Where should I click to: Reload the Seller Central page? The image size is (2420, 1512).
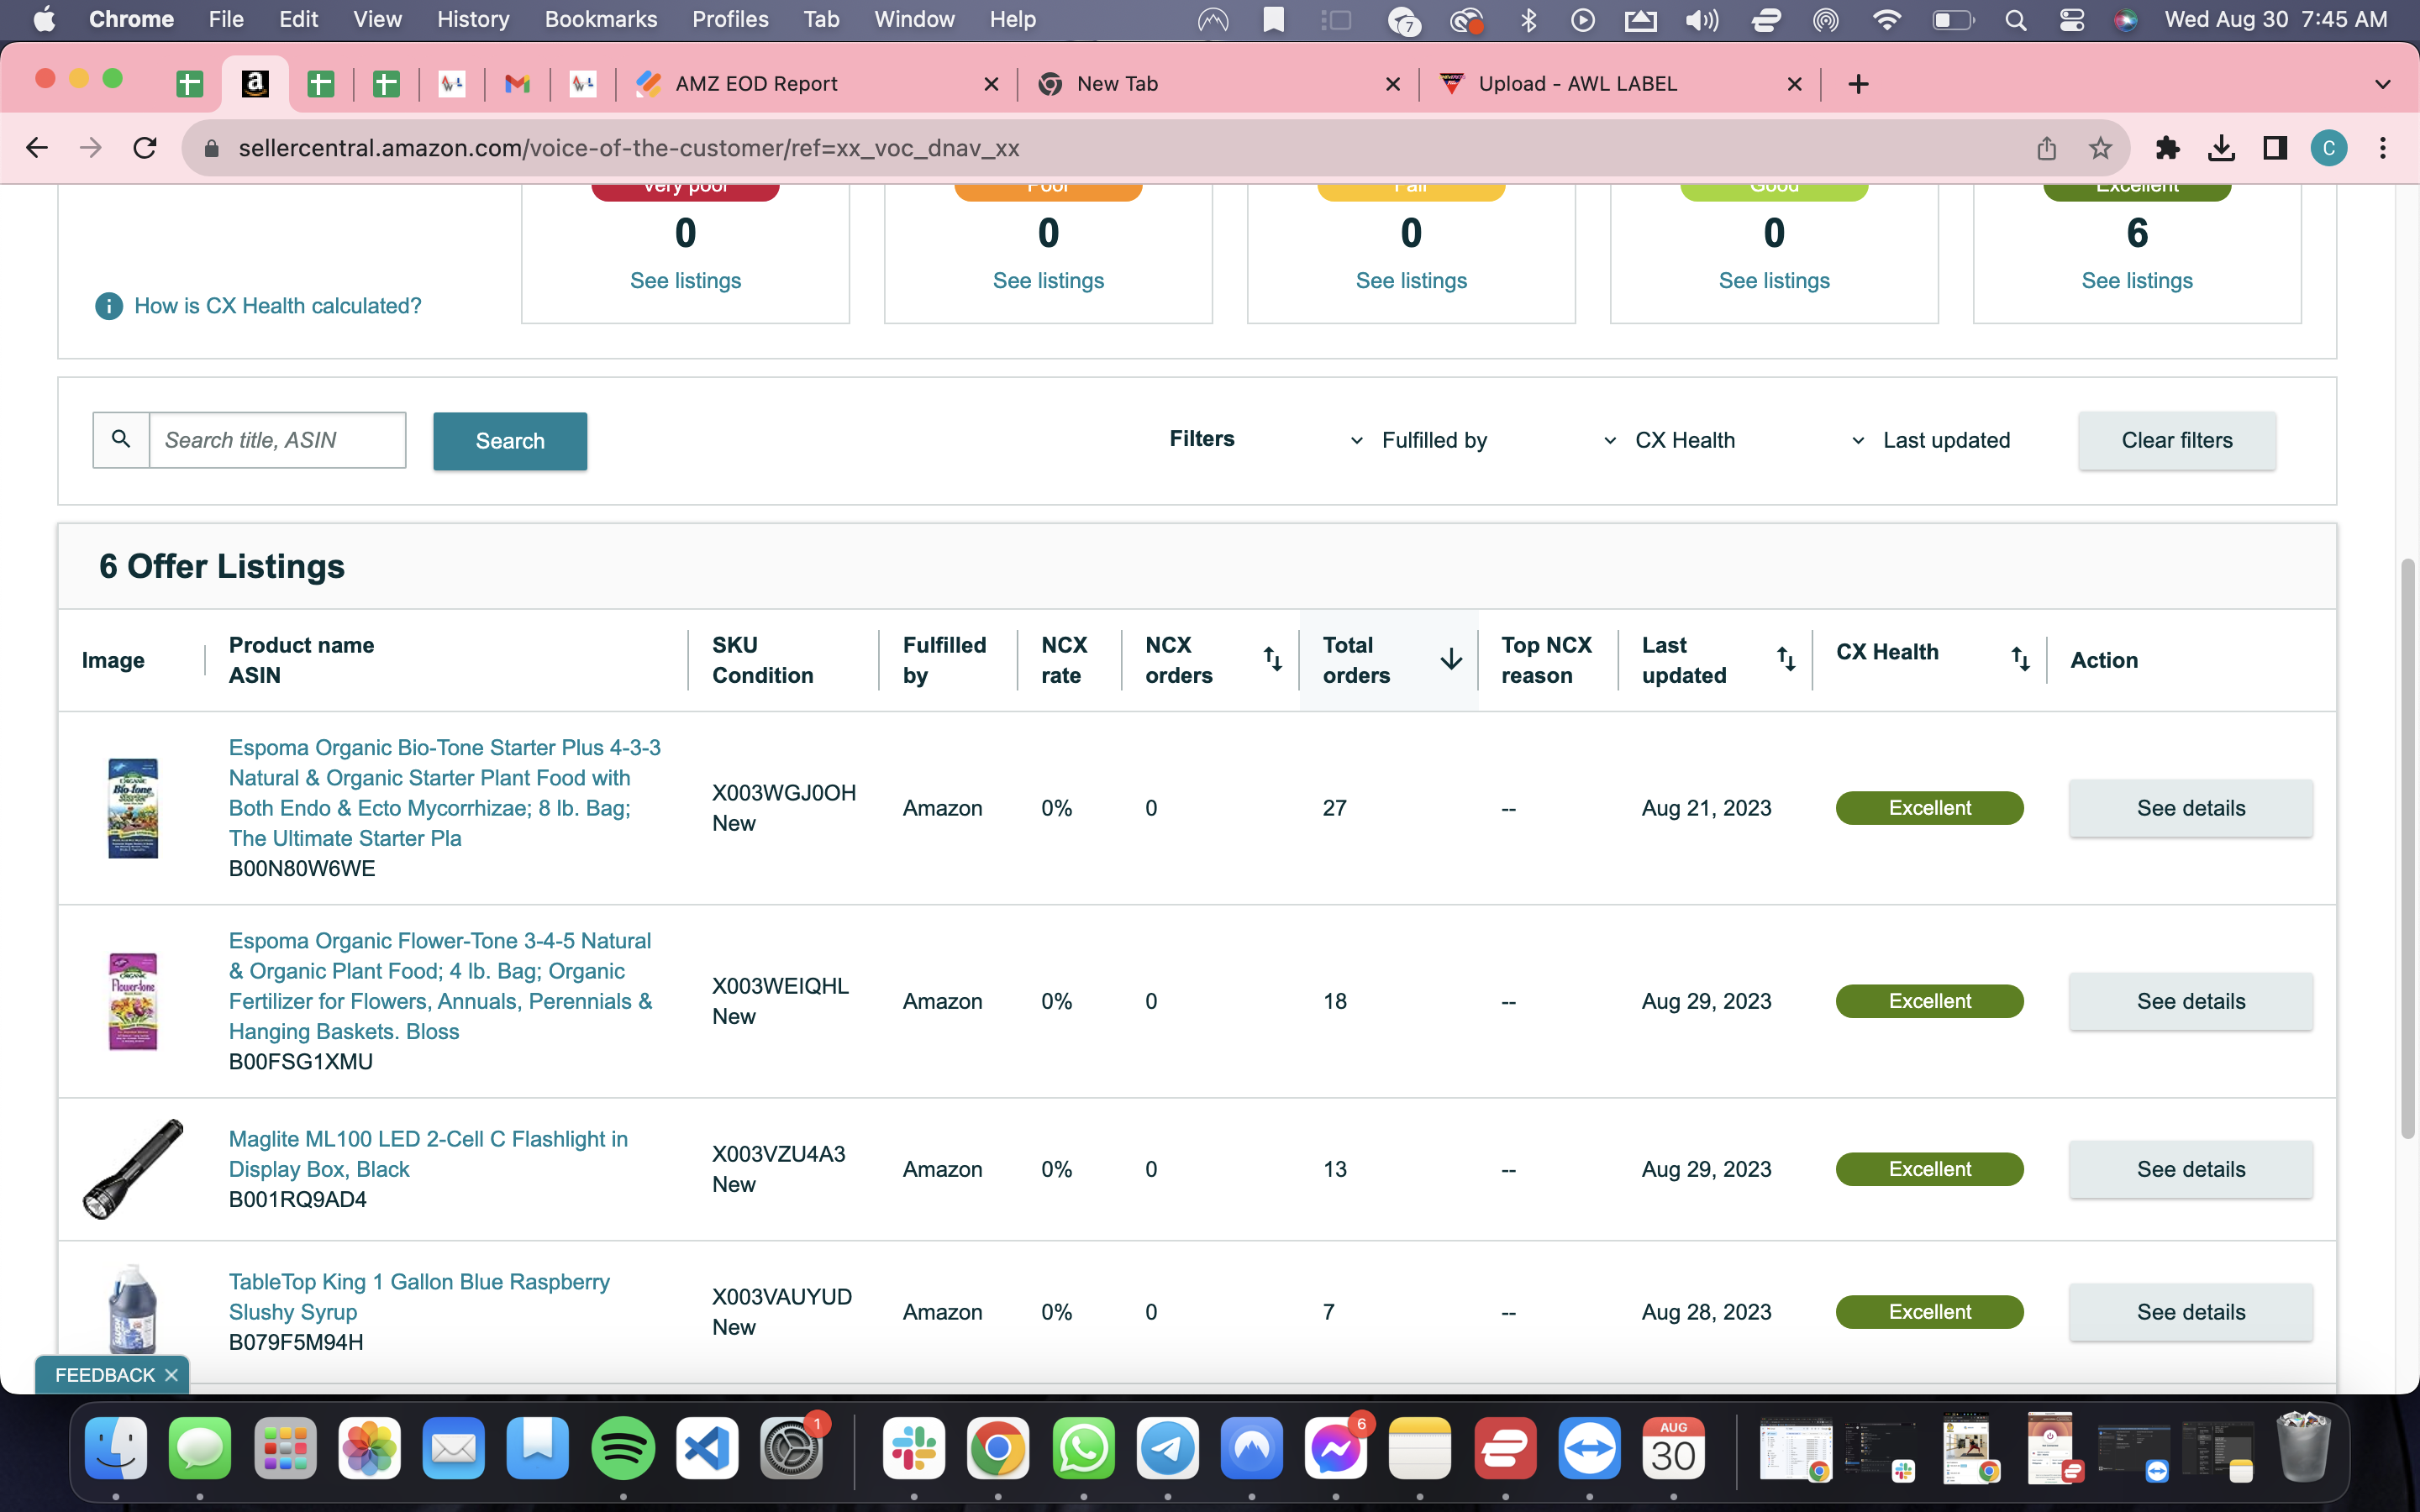(x=145, y=148)
